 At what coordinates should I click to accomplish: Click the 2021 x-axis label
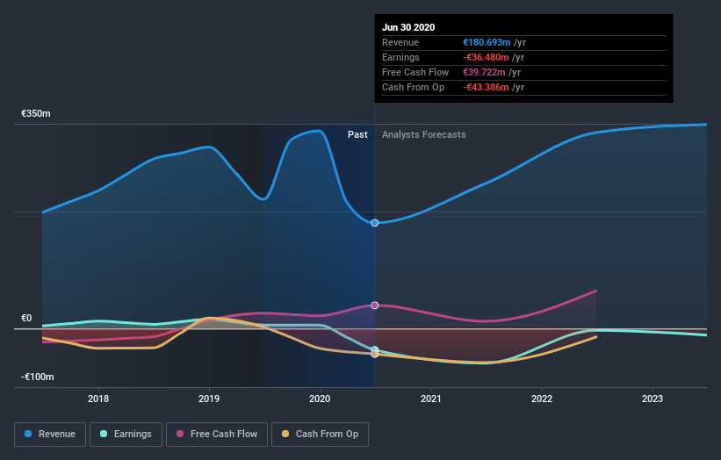(x=431, y=399)
